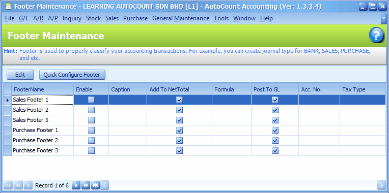Enable checkbox for Sales Footer 1

91,100
